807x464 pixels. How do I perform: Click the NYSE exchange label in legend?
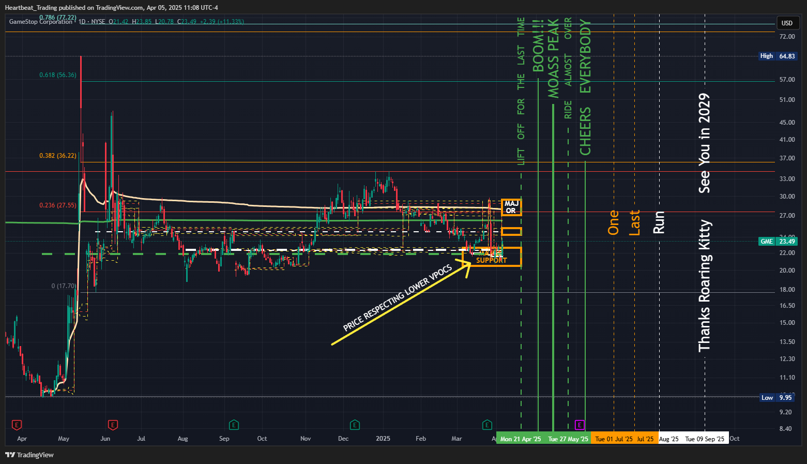[x=98, y=22]
